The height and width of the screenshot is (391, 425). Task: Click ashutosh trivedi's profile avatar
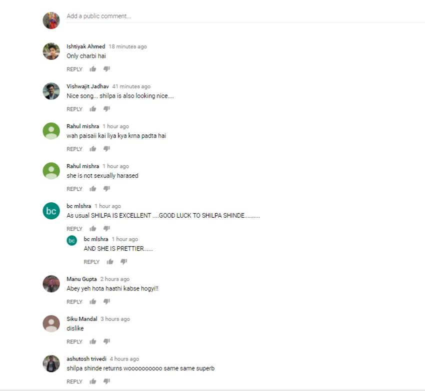(51, 364)
